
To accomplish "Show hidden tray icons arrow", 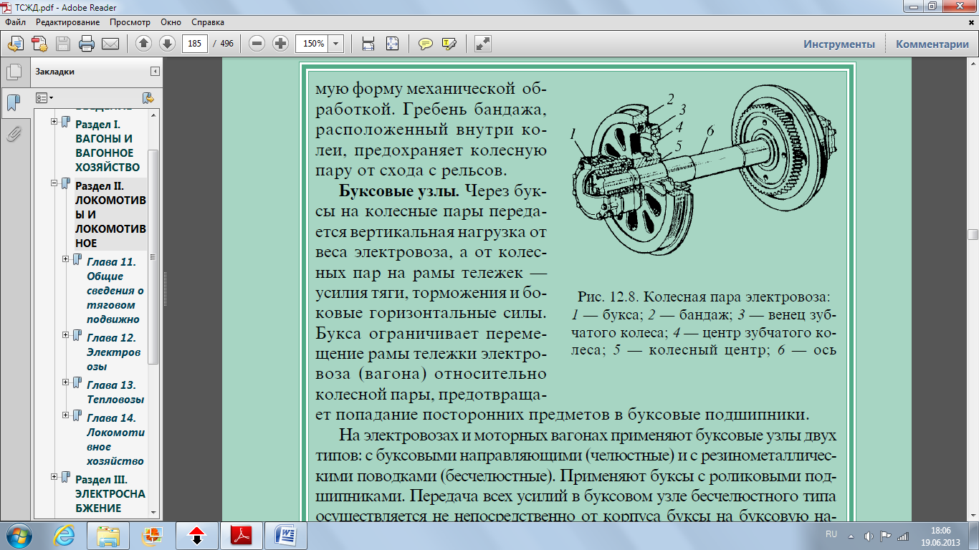I will coord(852,535).
